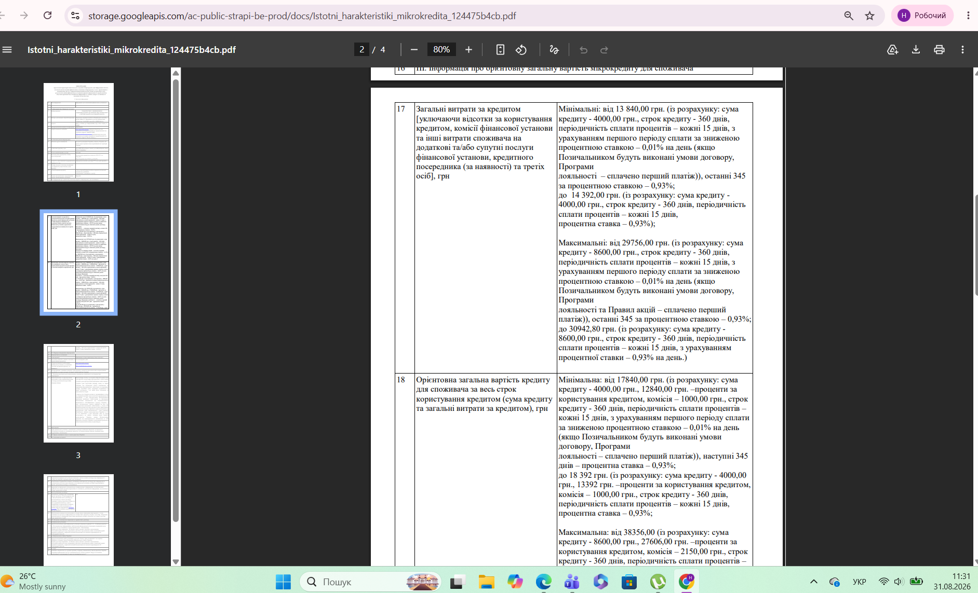Viewport: 978px width, 593px height.
Task: Click text 'Орієнтовна загальна вартість кредиту'
Action: [483, 380]
